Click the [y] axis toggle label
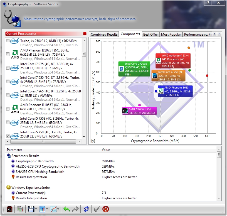This screenshot has height=216, width=227. 93,141
